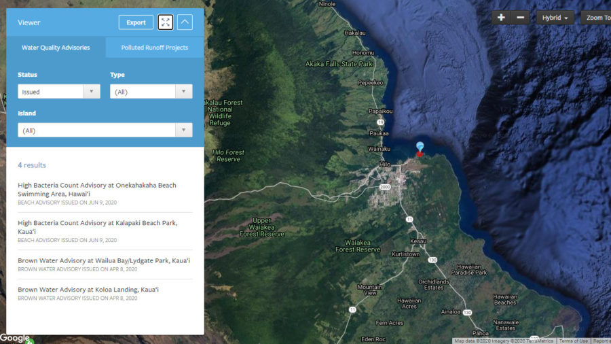Collapse the Viewer panel with chevron up

click(x=185, y=22)
